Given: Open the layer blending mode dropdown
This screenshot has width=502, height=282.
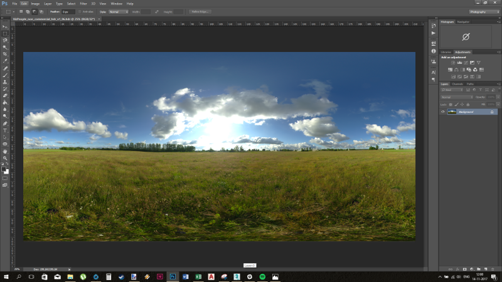Looking at the screenshot, I should point(456,97).
